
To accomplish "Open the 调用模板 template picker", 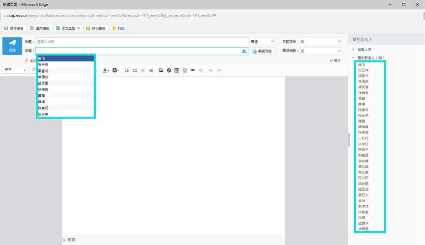I will tap(40, 28).
